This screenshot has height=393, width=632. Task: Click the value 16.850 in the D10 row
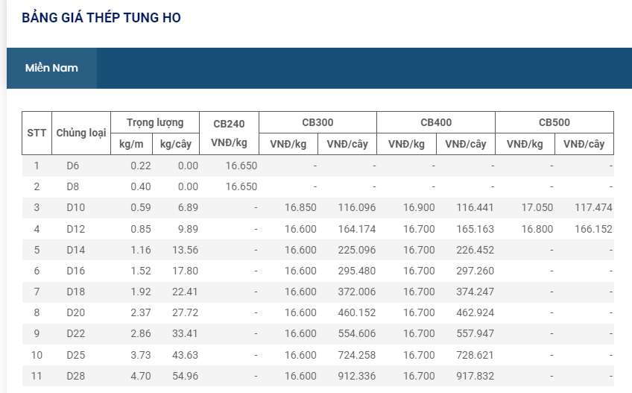click(300, 208)
